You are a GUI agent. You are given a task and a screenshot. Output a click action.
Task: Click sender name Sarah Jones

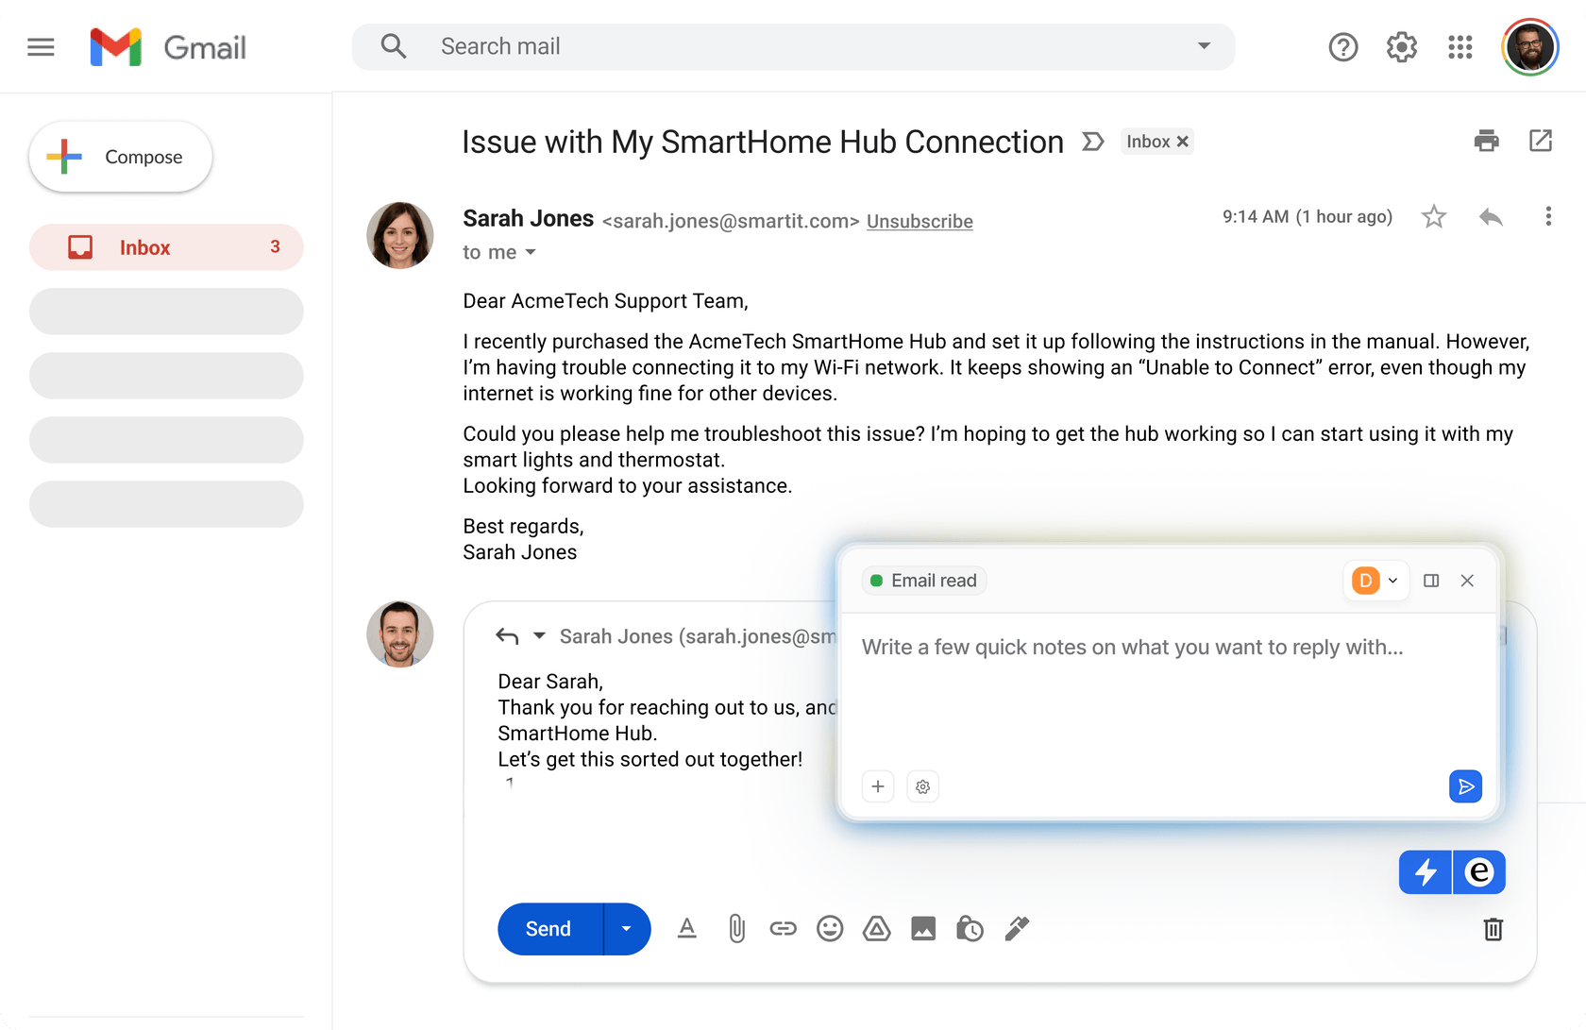point(529,219)
